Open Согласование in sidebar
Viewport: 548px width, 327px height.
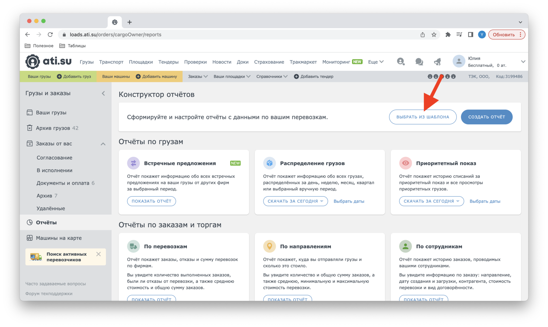54,158
